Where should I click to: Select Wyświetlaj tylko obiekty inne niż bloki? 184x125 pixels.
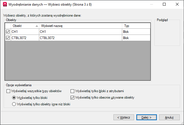tap(14, 104)
